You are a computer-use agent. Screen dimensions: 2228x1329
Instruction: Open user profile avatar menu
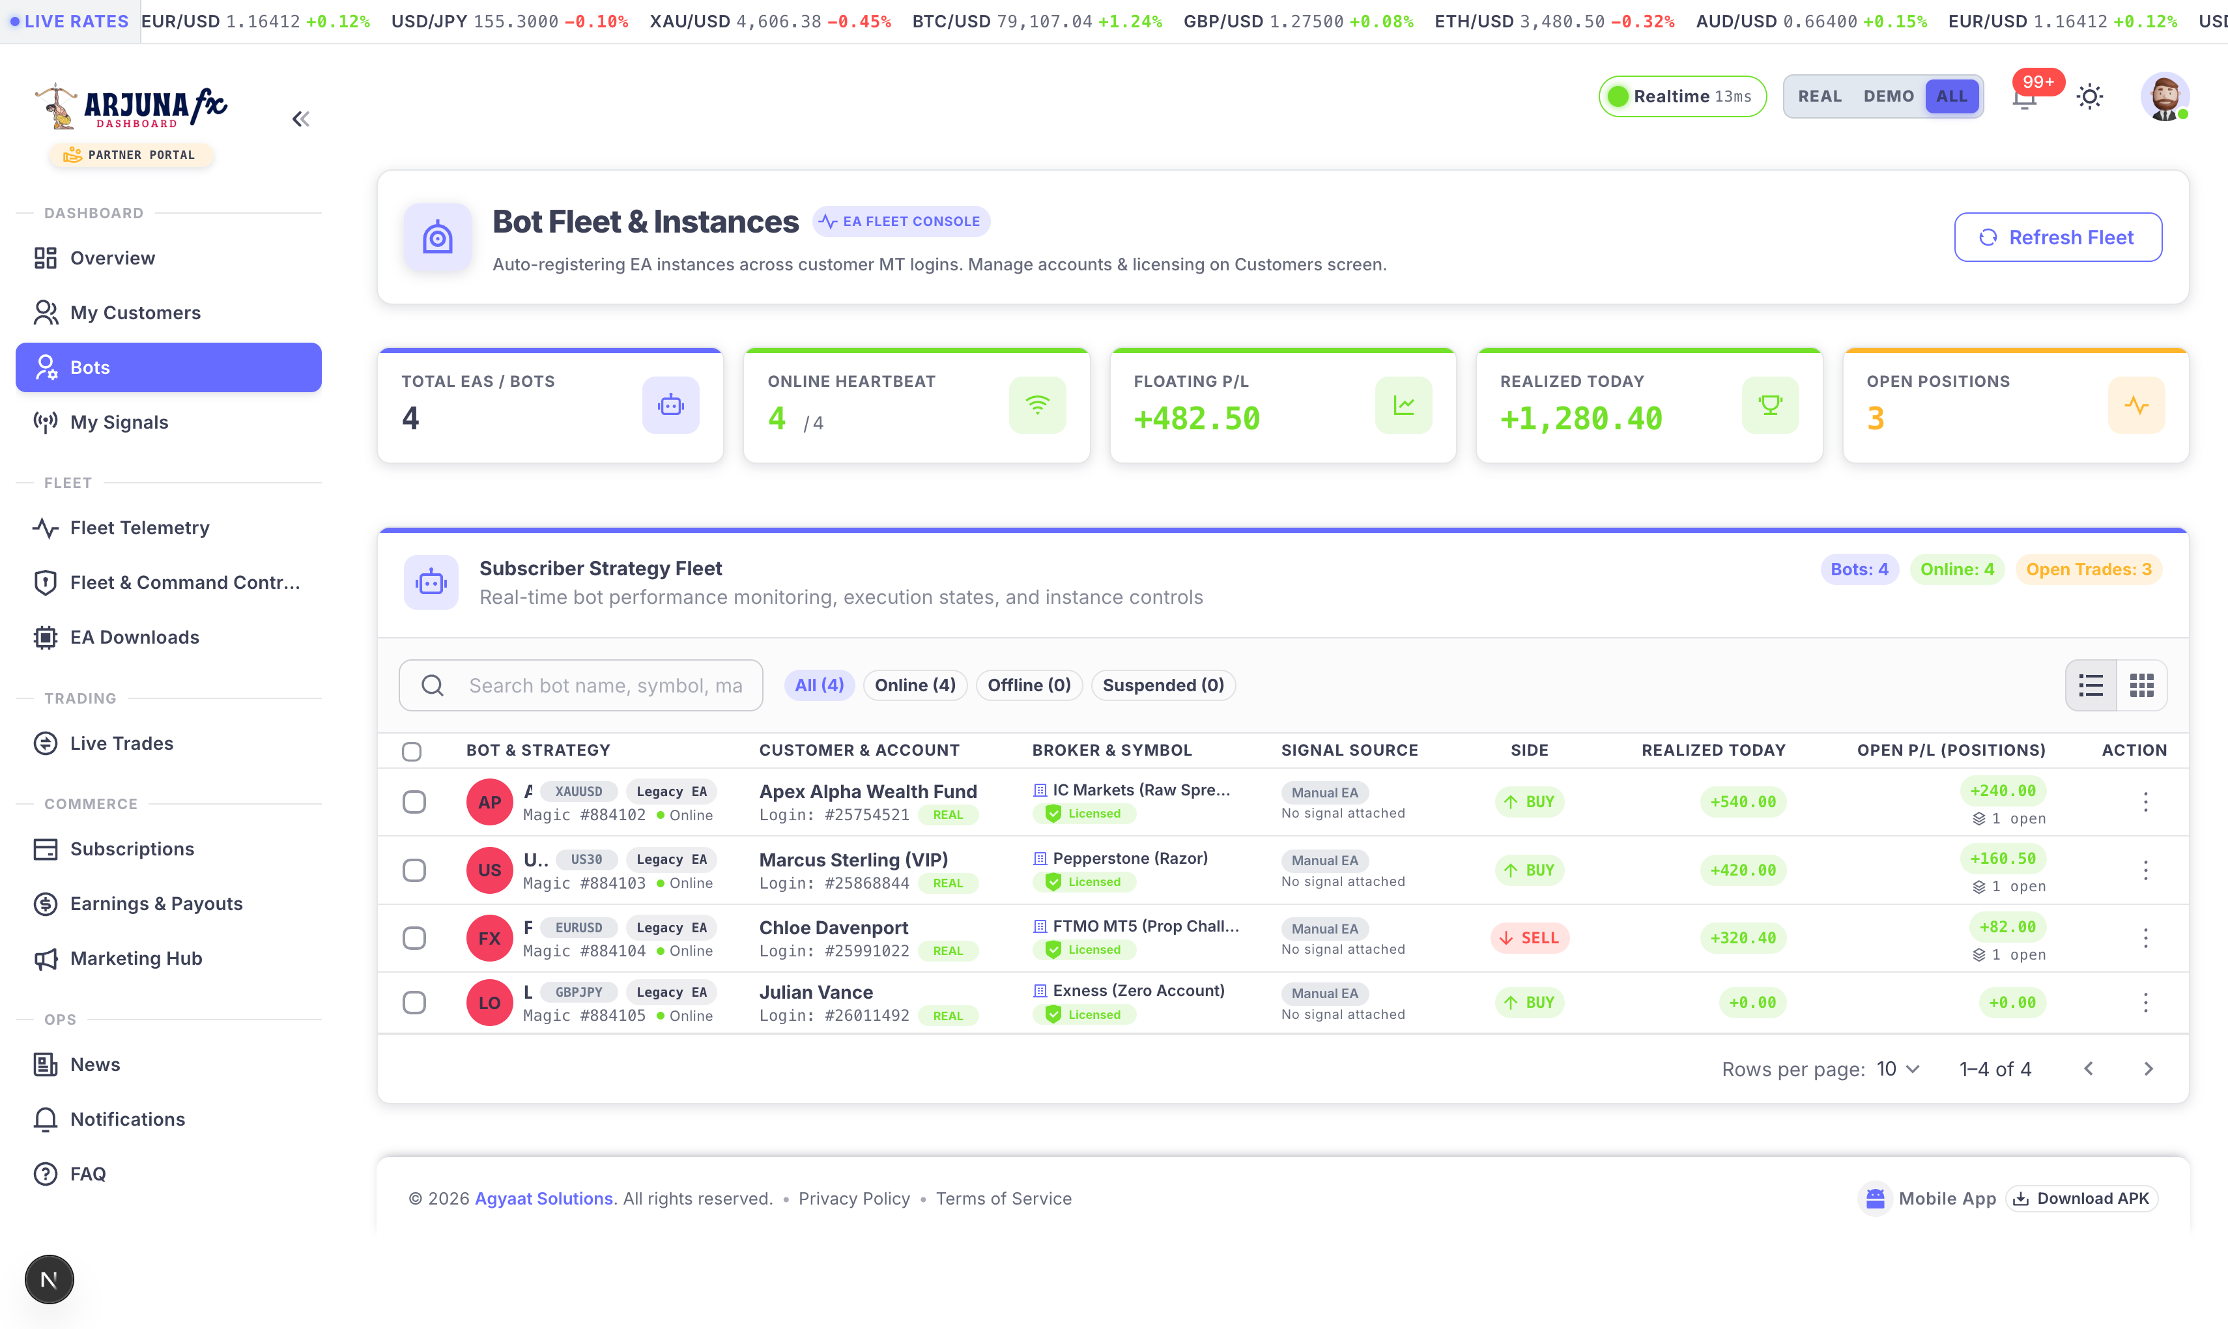(2164, 96)
